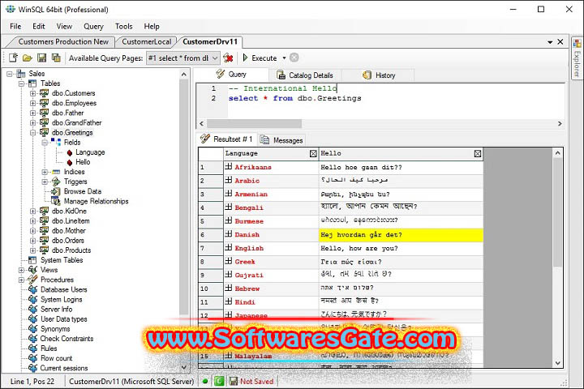Select the highlighted 'Hej hvordan går det?' cell
The image size is (584, 389).
pyautogui.click(x=401, y=235)
